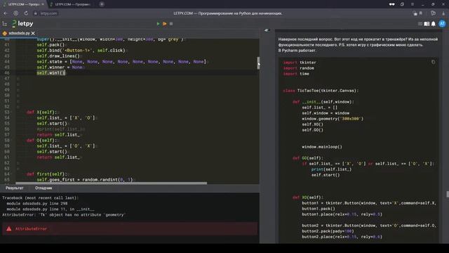Click the editor horizontal scrollbar
This screenshot has width=449, height=253.
pos(111,183)
